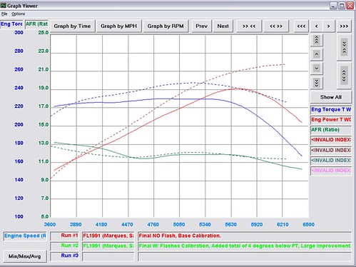Toggle the AFR (Ratio) trace in legend

[x=331, y=130]
